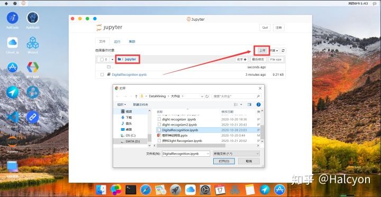
Task: Open System Preferences in the dock
Action: [x=205, y=190]
